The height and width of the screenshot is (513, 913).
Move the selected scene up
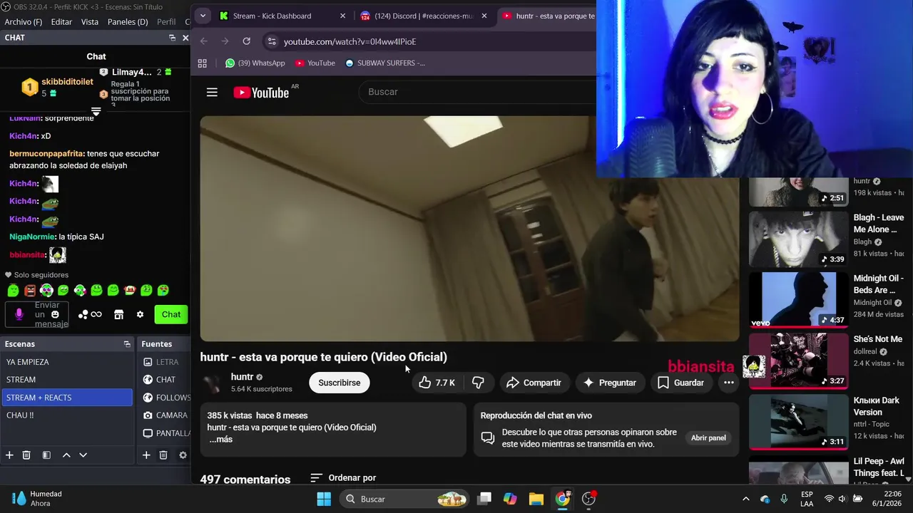[66, 455]
